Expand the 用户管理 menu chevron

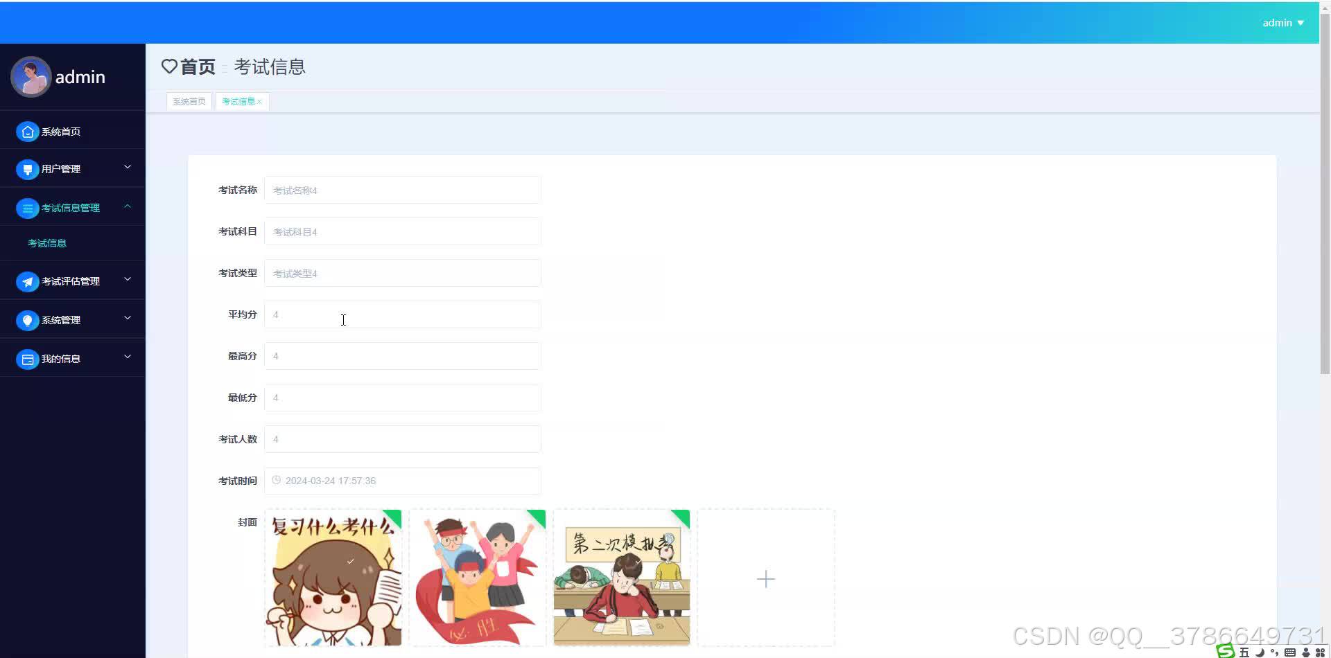pyautogui.click(x=128, y=167)
